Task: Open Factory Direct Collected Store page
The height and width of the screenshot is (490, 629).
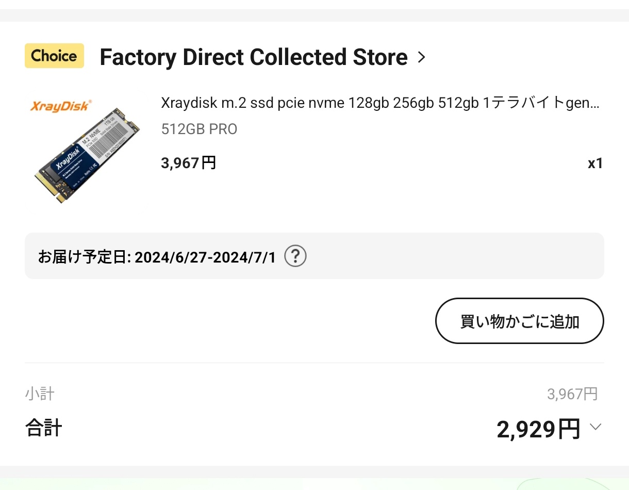Action: pos(253,57)
